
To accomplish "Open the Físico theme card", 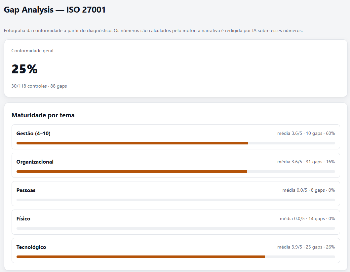I will 176,222.
